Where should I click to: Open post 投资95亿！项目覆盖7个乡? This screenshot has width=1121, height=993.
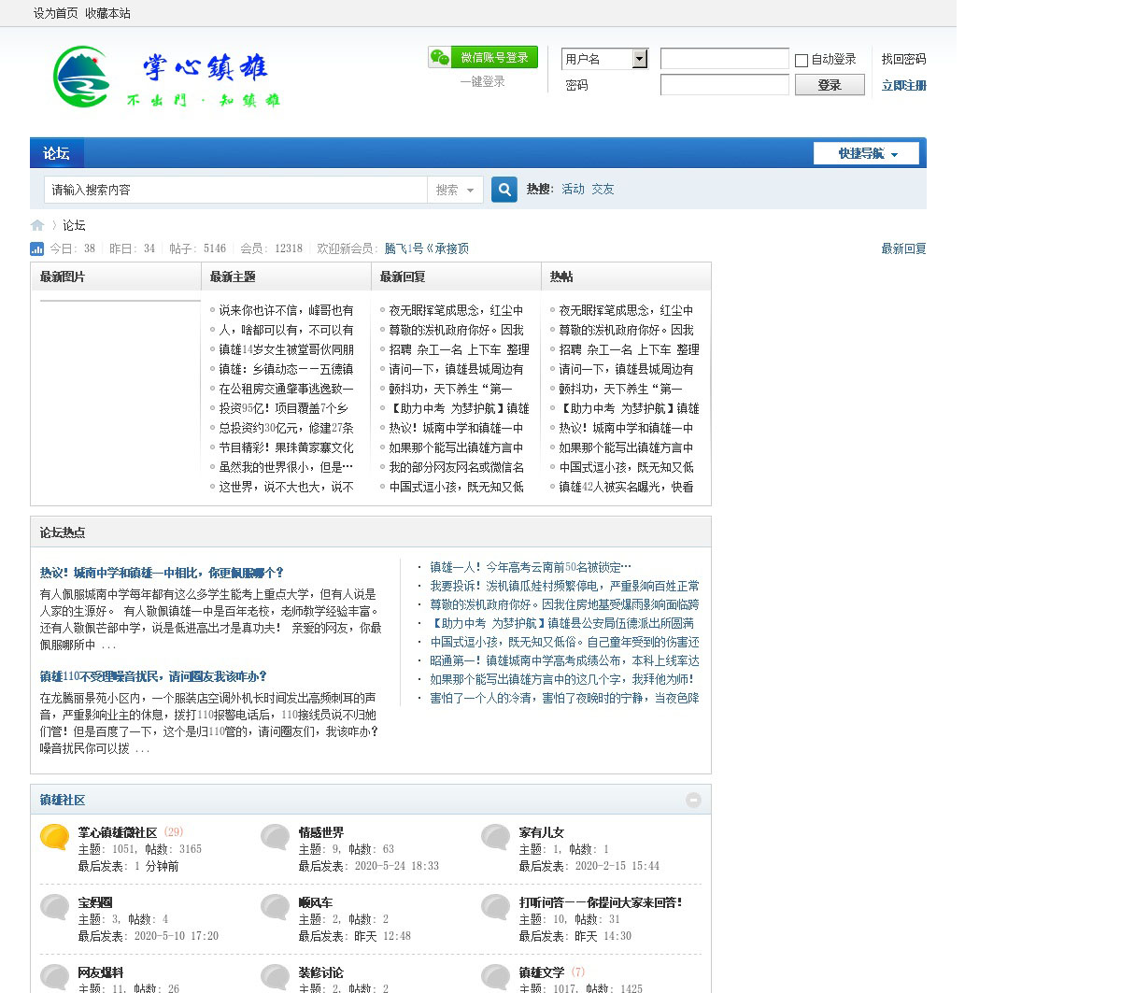pos(283,408)
